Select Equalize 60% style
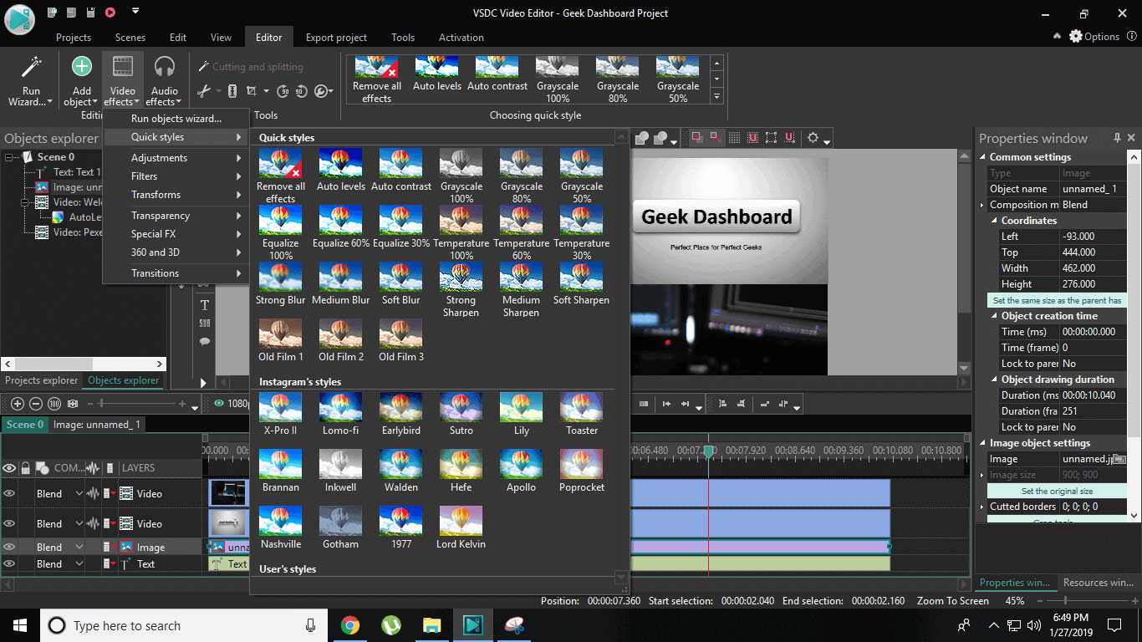The image size is (1142, 642). [x=341, y=227]
